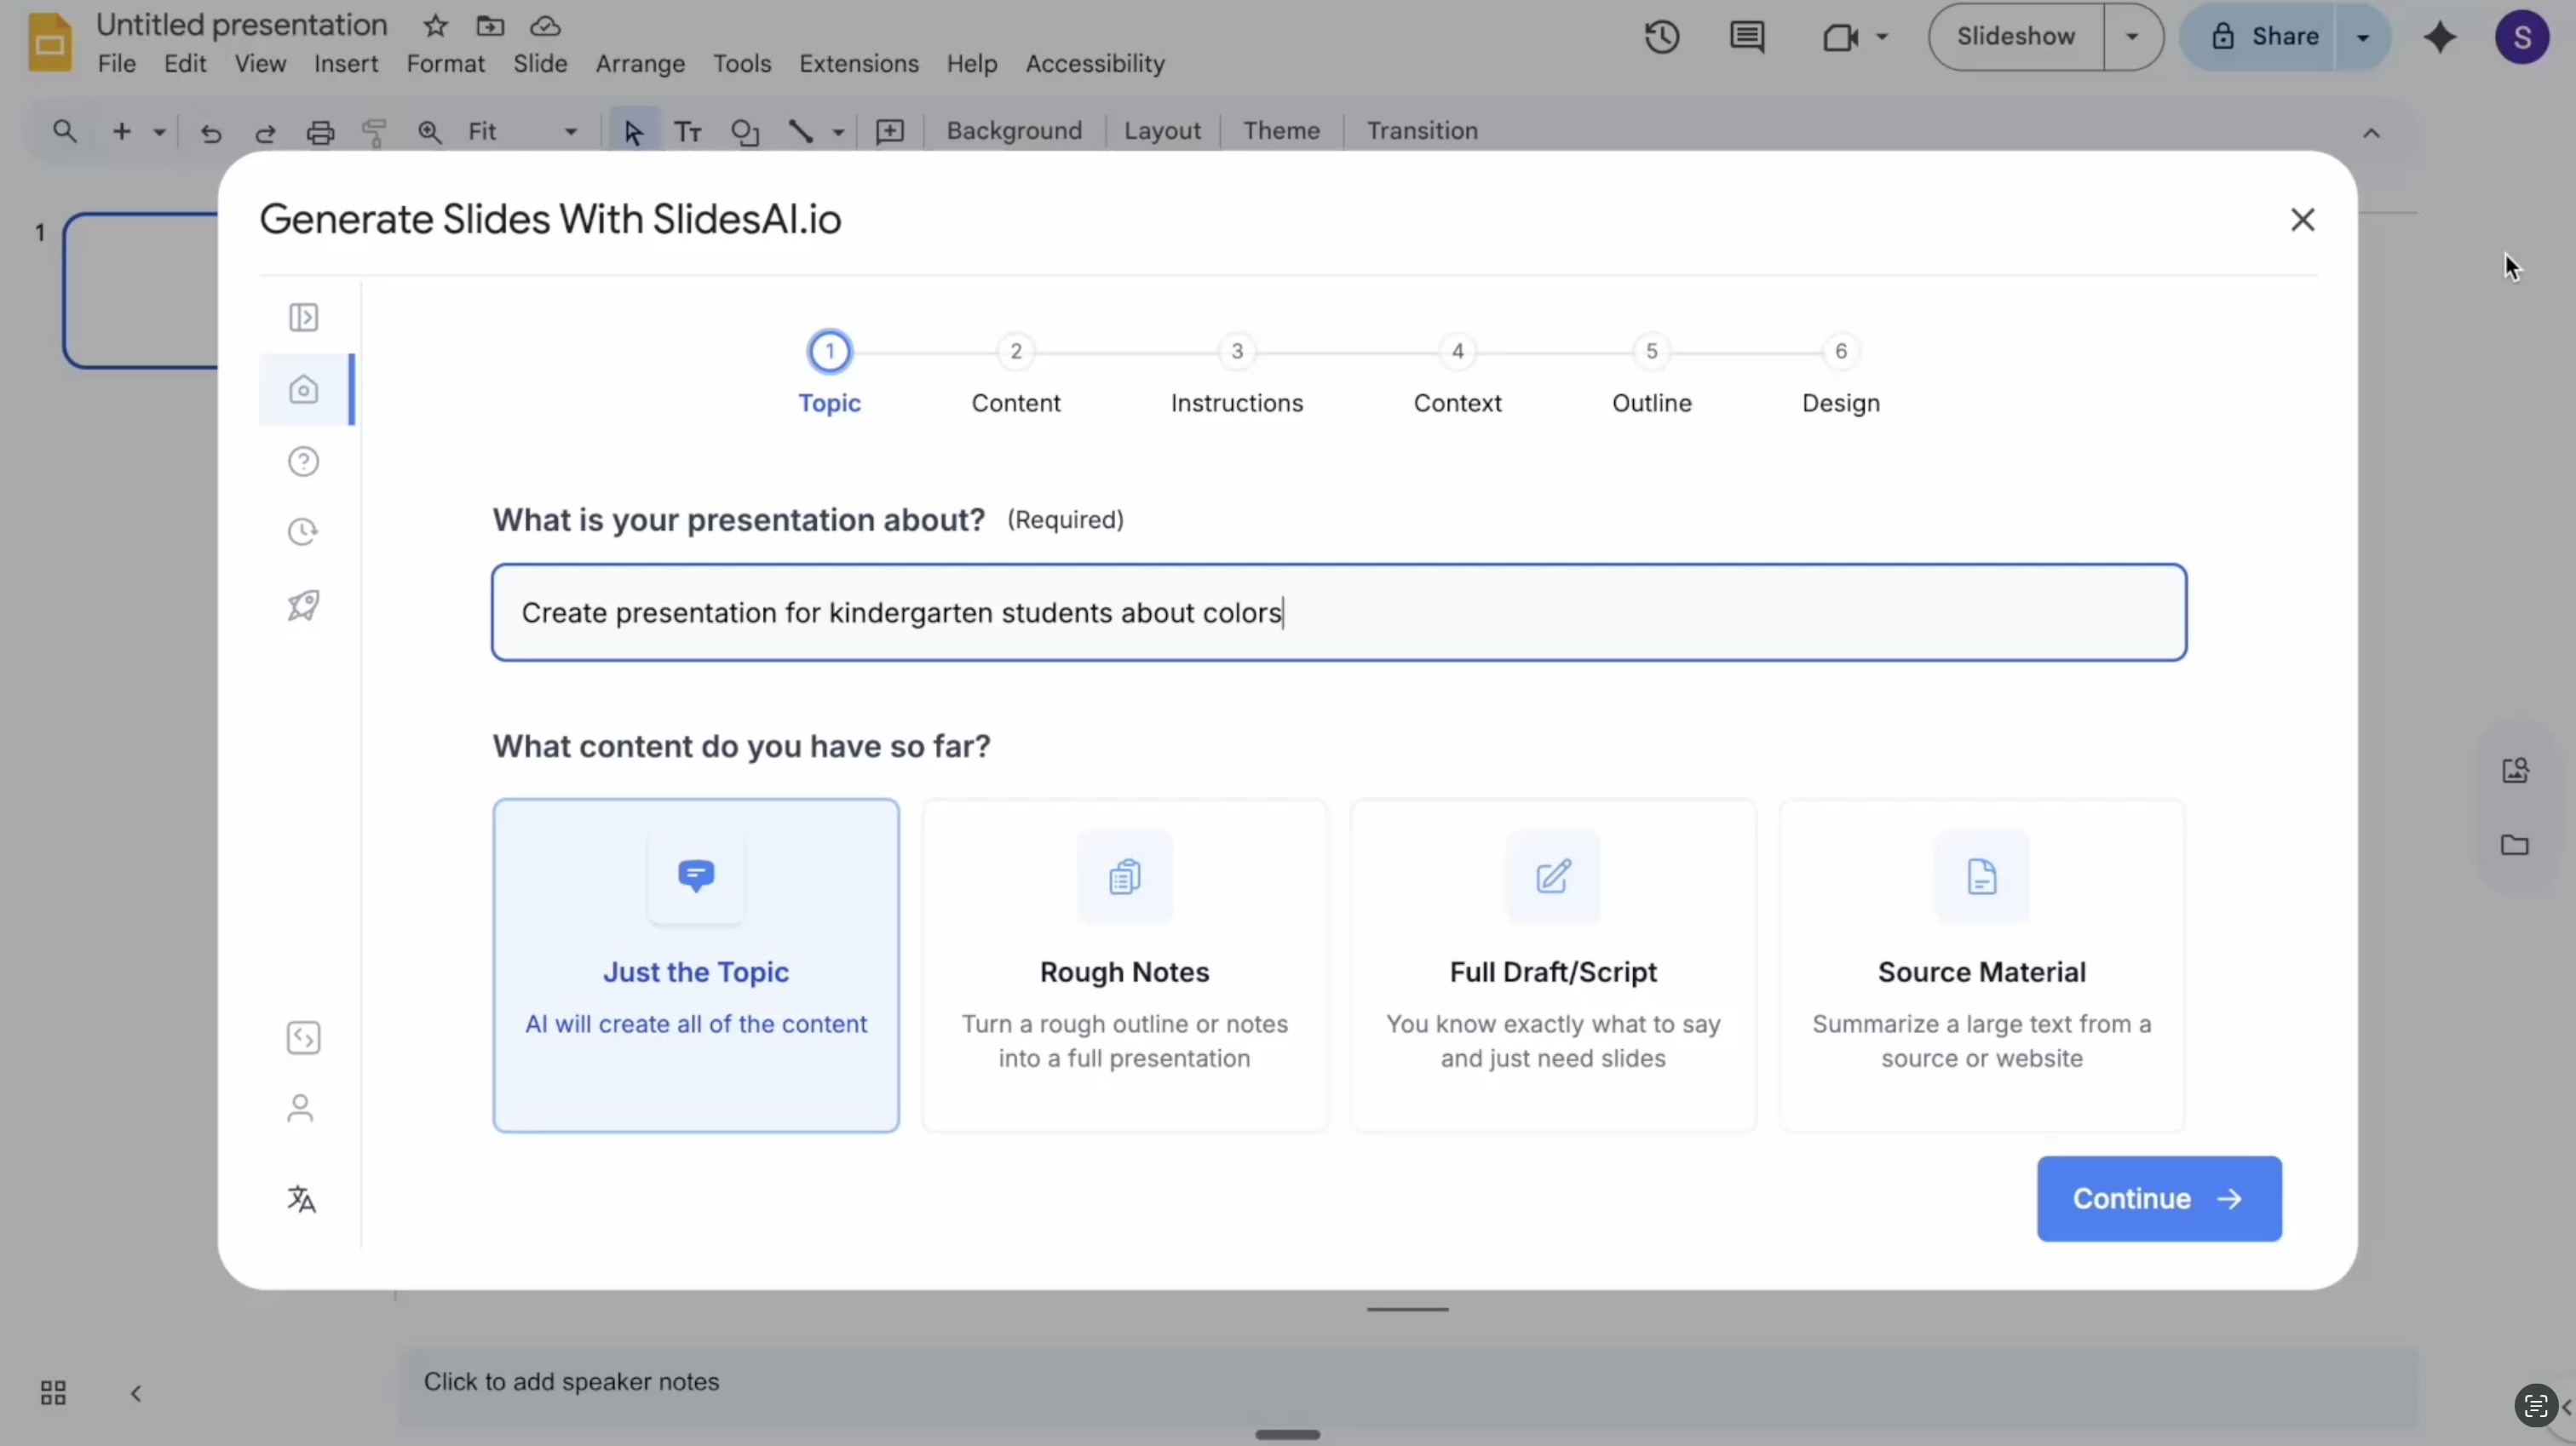Screen dimensions: 2576x1446
Task: Toggle the sidebar panel collapse icon
Action: tap(304, 317)
